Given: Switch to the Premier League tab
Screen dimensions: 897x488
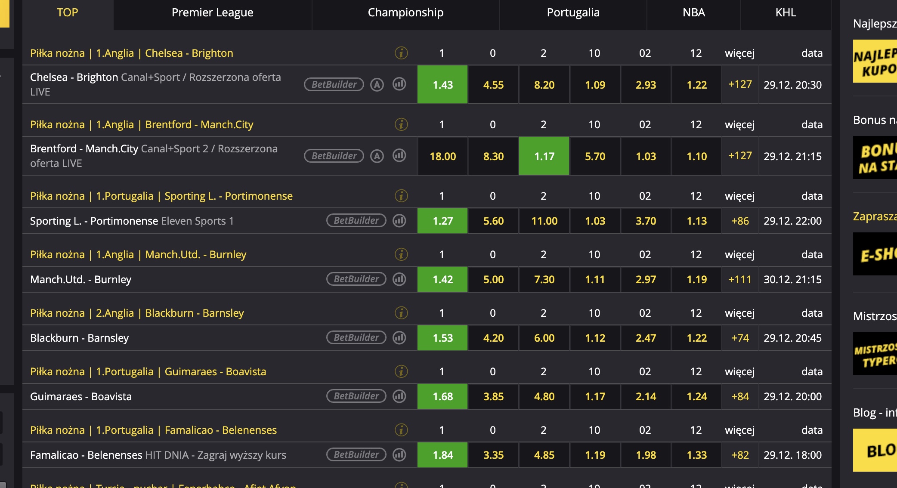Looking at the screenshot, I should coord(213,13).
